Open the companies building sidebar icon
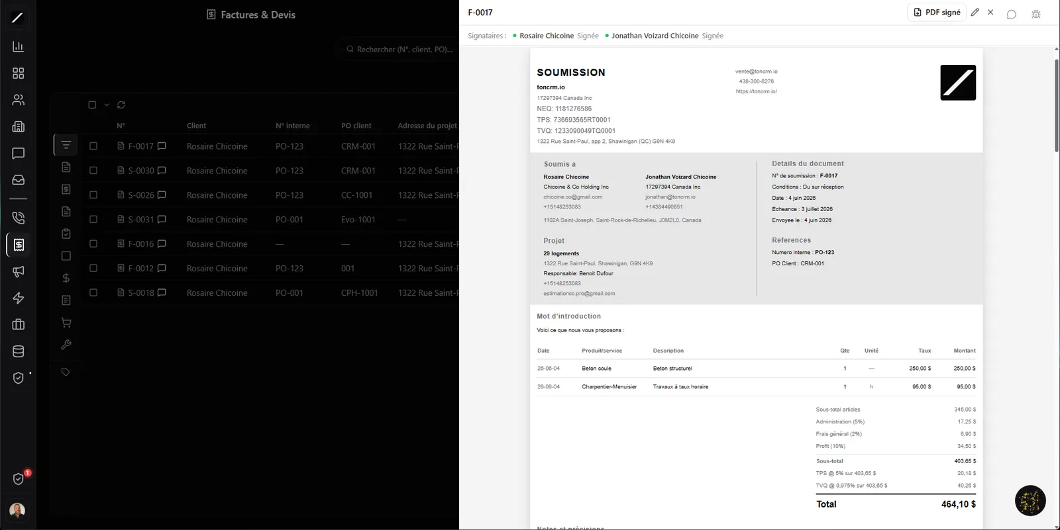Image resolution: width=1060 pixels, height=530 pixels. [18, 126]
